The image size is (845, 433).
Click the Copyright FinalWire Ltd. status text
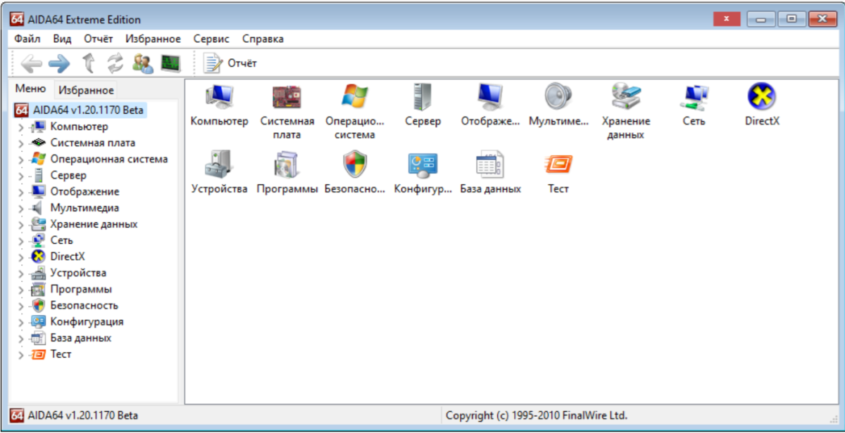click(x=537, y=415)
